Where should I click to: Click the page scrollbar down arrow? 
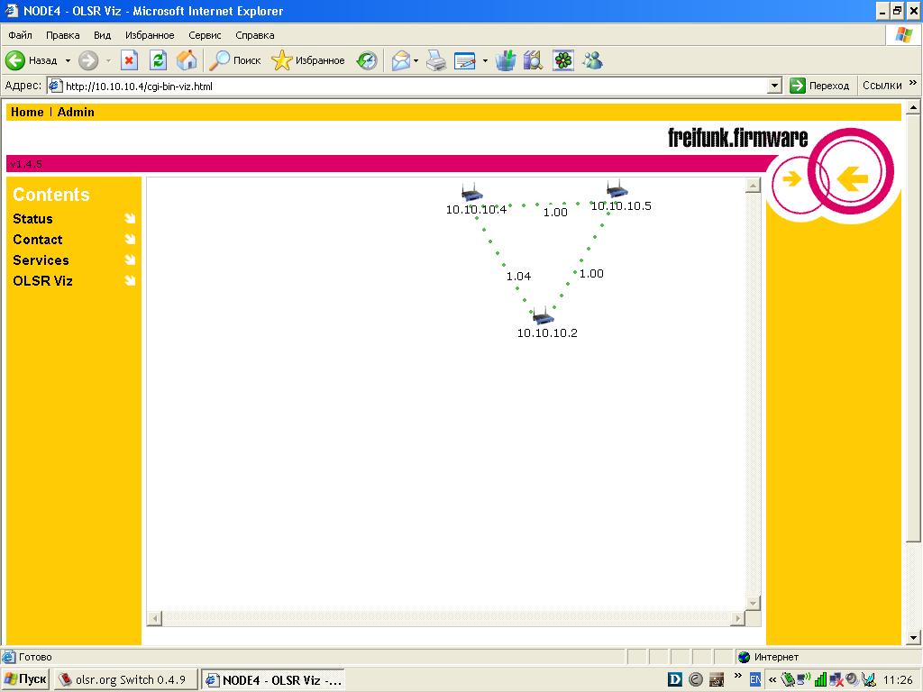click(x=913, y=637)
